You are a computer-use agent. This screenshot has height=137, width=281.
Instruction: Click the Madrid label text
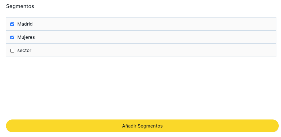[x=25, y=24]
